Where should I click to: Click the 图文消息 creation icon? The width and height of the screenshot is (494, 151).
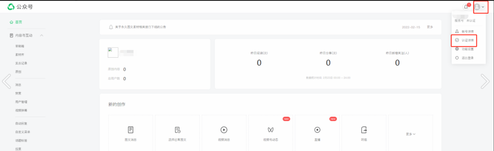tap(130, 130)
